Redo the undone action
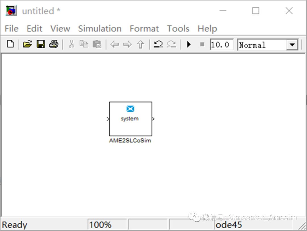This screenshot has height=231, width=307. point(171,45)
